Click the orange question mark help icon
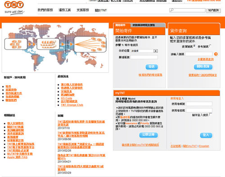 click(216, 54)
